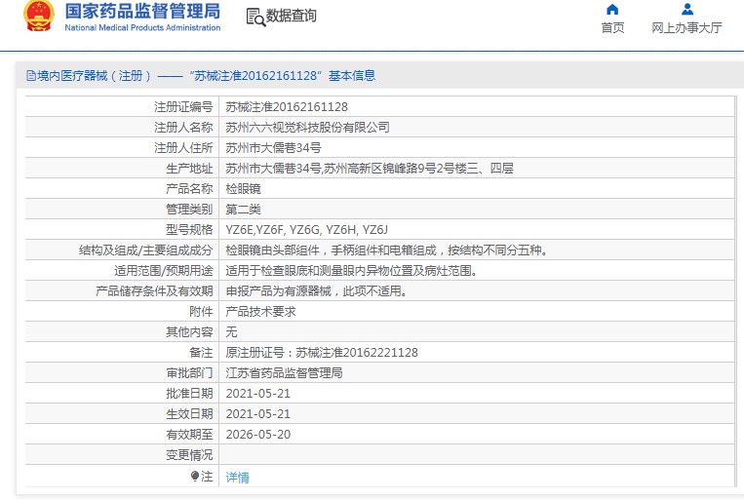Click the 生效日期 row label
Viewport: 744px width, 500px height.
pyautogui.click(x=189, y=413)
